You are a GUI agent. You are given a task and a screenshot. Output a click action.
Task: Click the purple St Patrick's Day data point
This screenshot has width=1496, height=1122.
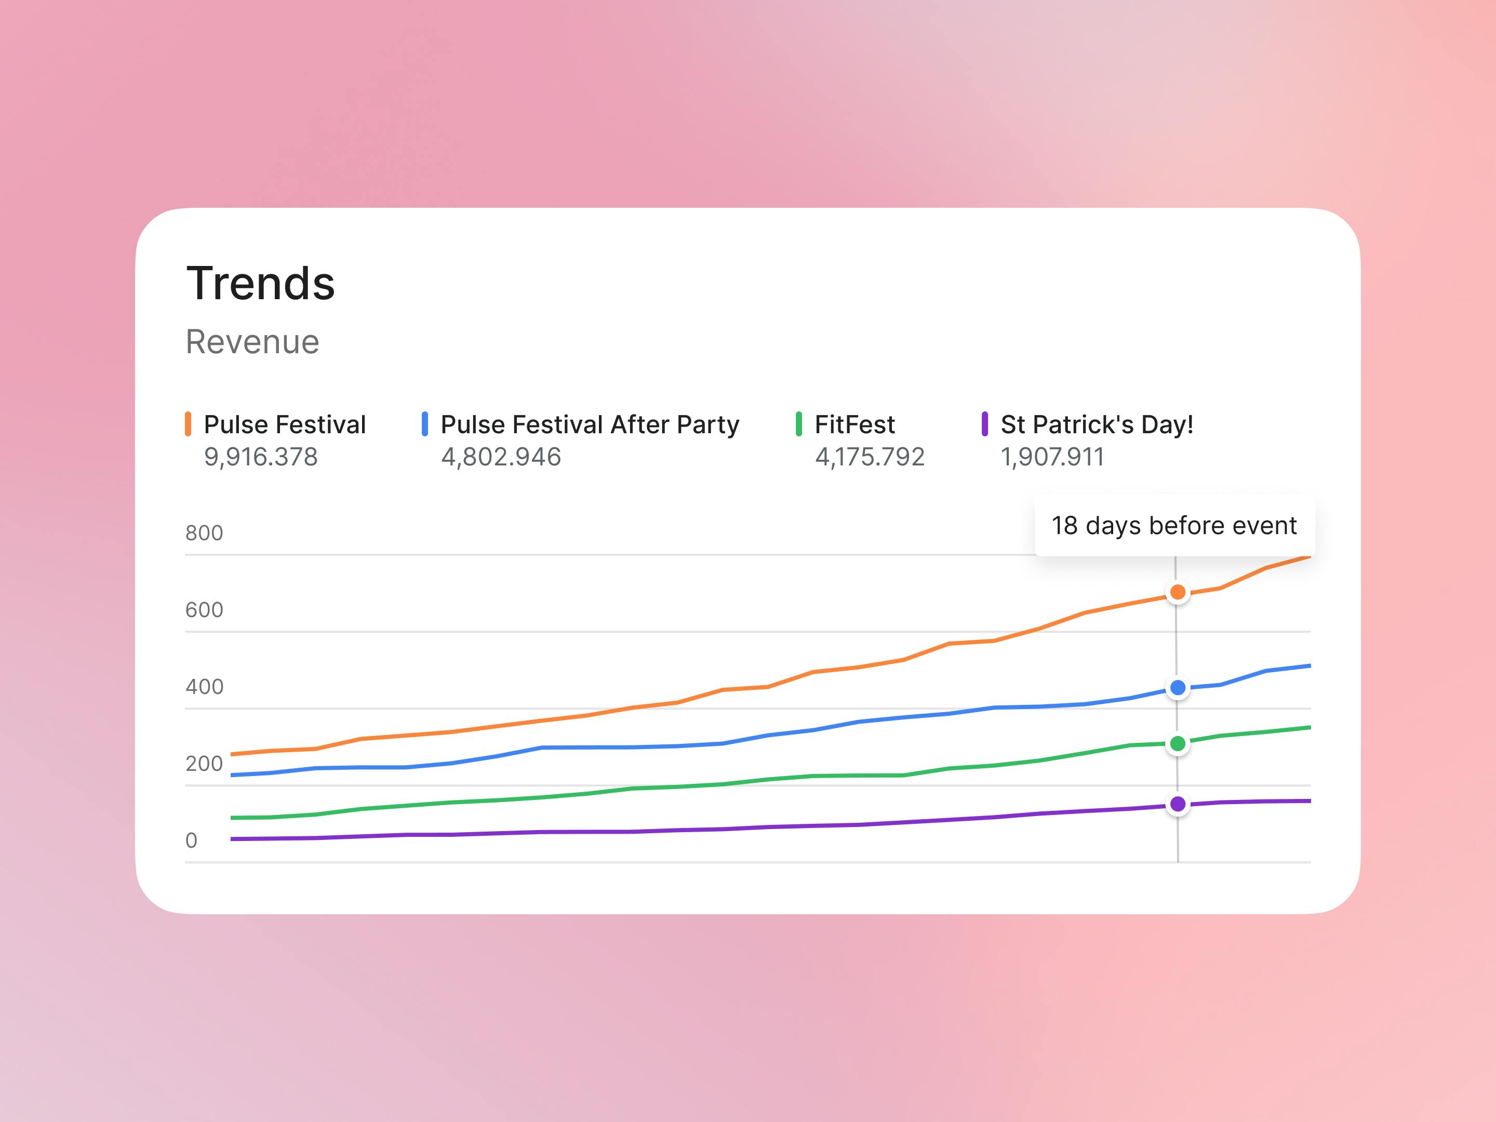(x=1178, y=804)
